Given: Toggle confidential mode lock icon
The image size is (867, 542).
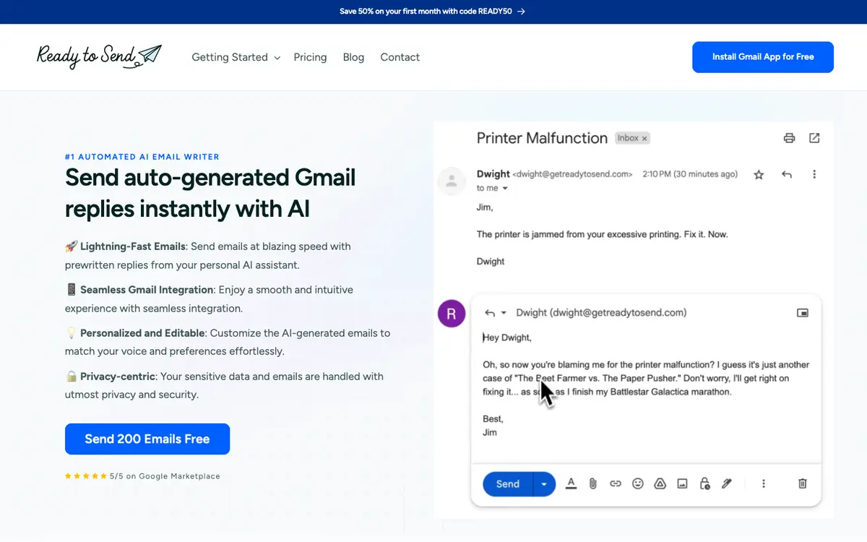Looking at the screenshot, I should coord(704,483).
